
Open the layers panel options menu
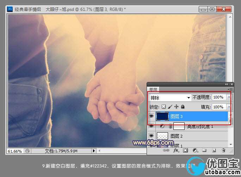[x=230, y=89]
